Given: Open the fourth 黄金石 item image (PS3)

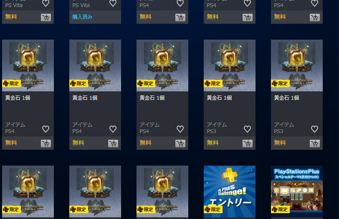Looking at the screenshot, I should (230, 65).
